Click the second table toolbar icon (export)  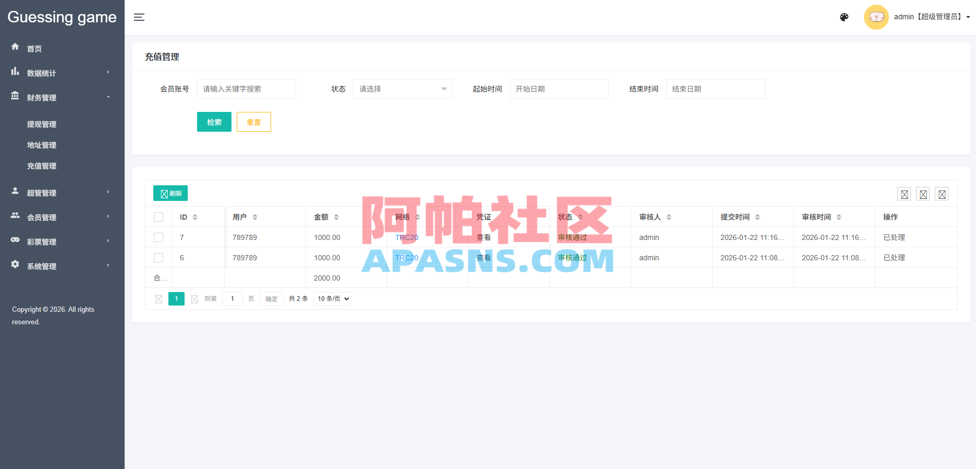pos(923,194)
